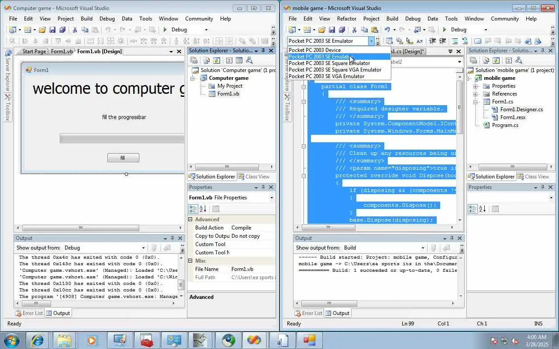Open target device dropdown in mobile game

coord(371,41)
